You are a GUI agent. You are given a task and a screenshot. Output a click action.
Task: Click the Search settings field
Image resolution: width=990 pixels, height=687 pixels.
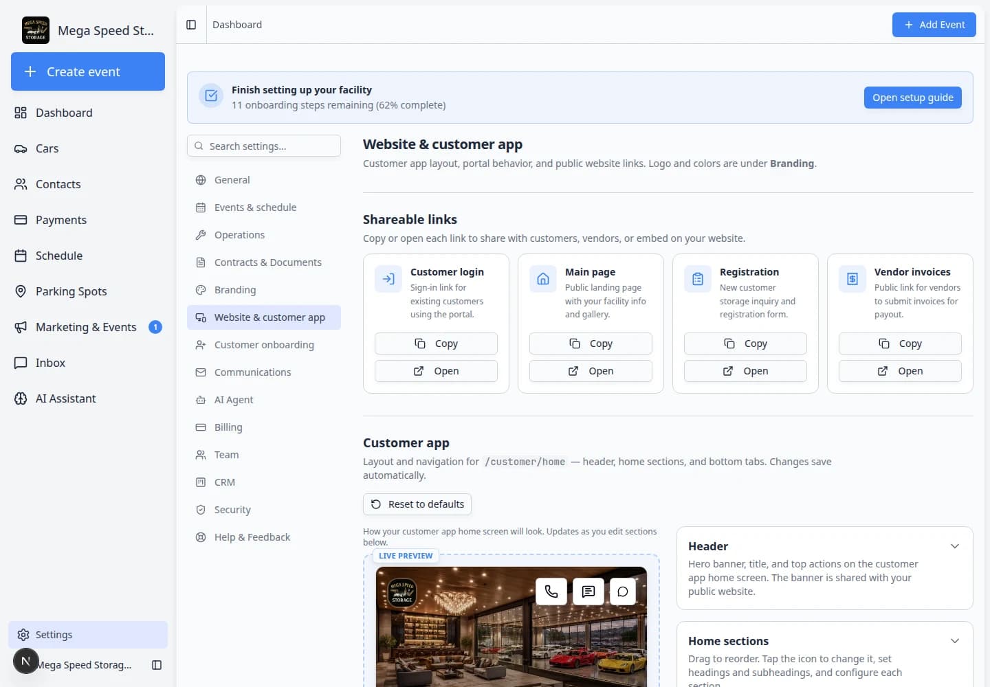pyautogui.click(x=264, y=146)
